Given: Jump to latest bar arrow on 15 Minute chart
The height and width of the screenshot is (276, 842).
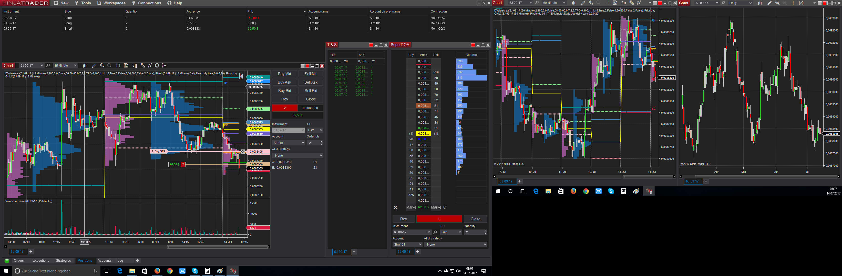Looking at the screenshot, I should (241, 76).
